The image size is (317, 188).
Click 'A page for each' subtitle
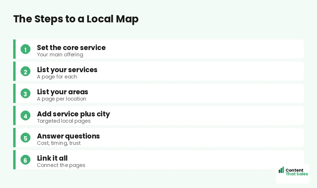point(57,77)
